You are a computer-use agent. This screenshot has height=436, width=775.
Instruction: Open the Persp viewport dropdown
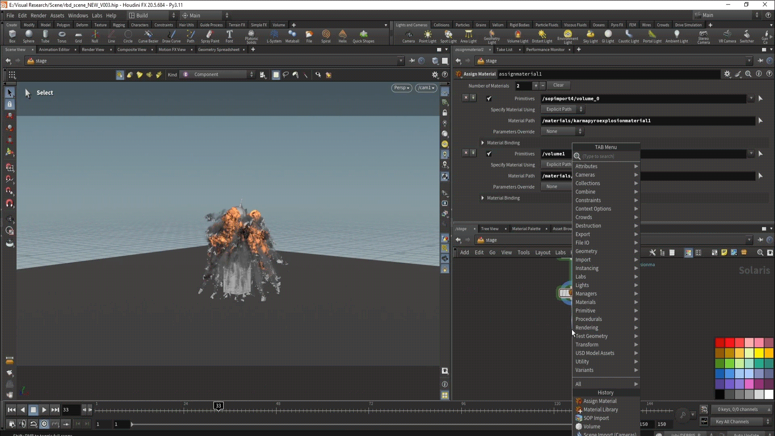pyautogui.click(x=401, y=88)
